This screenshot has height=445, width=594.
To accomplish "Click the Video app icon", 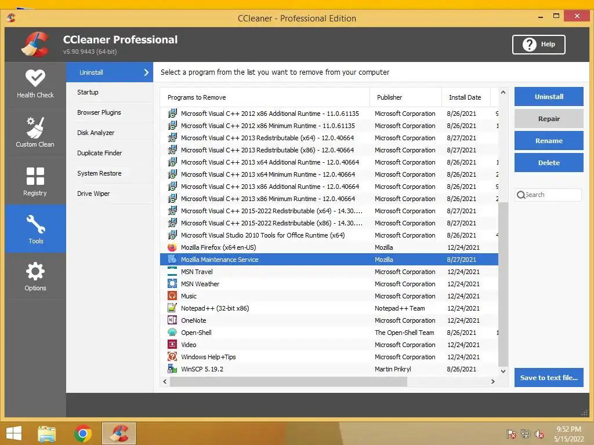I will coord(172,345).
